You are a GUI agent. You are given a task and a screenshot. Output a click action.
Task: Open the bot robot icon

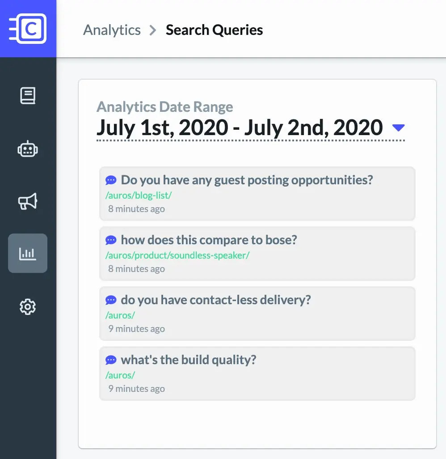click(28, 149)
